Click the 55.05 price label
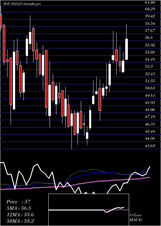The image size is (161, 226). [150, 52]
